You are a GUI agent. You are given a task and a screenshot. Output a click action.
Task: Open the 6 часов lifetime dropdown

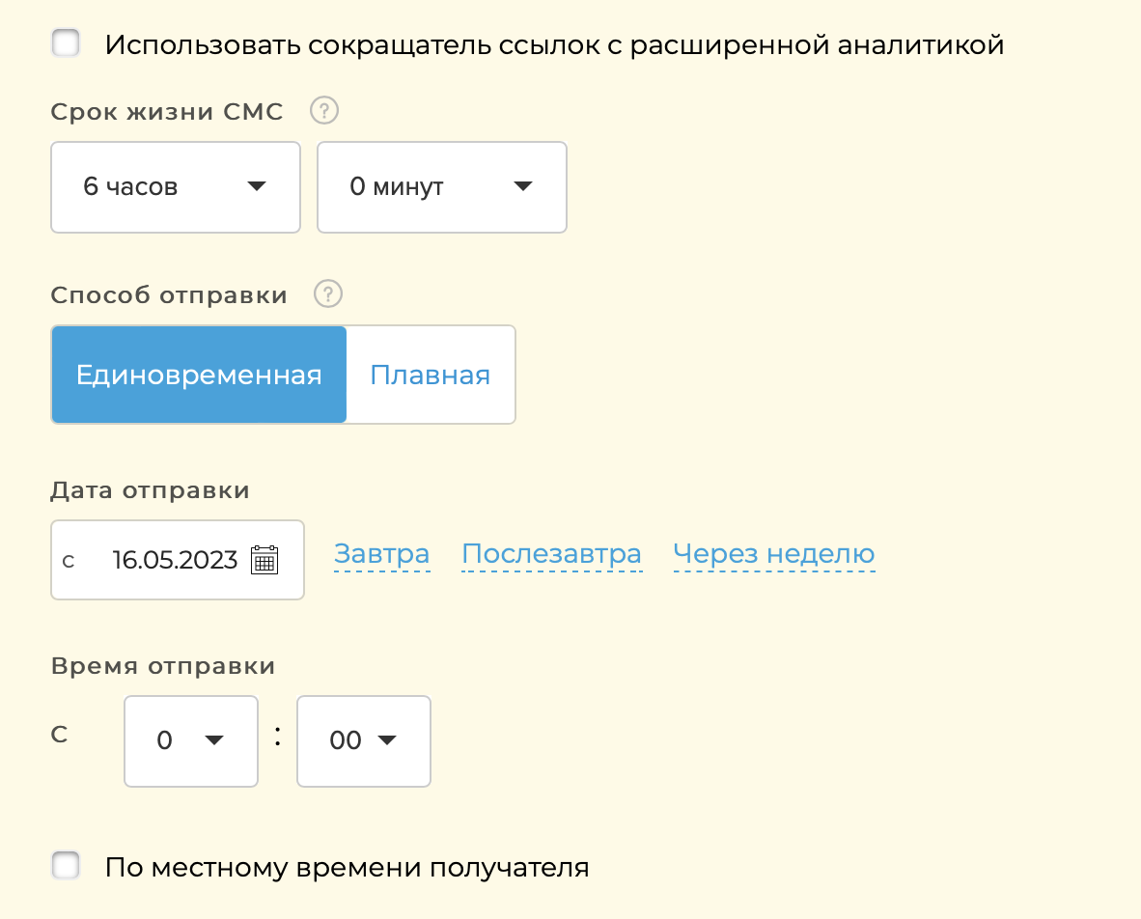tap(175, 187)
